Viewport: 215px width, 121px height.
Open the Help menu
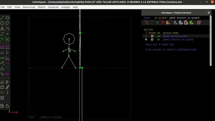pyautogui.click(x=75, y=7)
